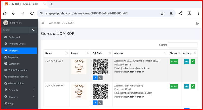Print the JOM KOPI BESUT QR code
This screenshot has width=203, height=110.
tap(100, 78)
